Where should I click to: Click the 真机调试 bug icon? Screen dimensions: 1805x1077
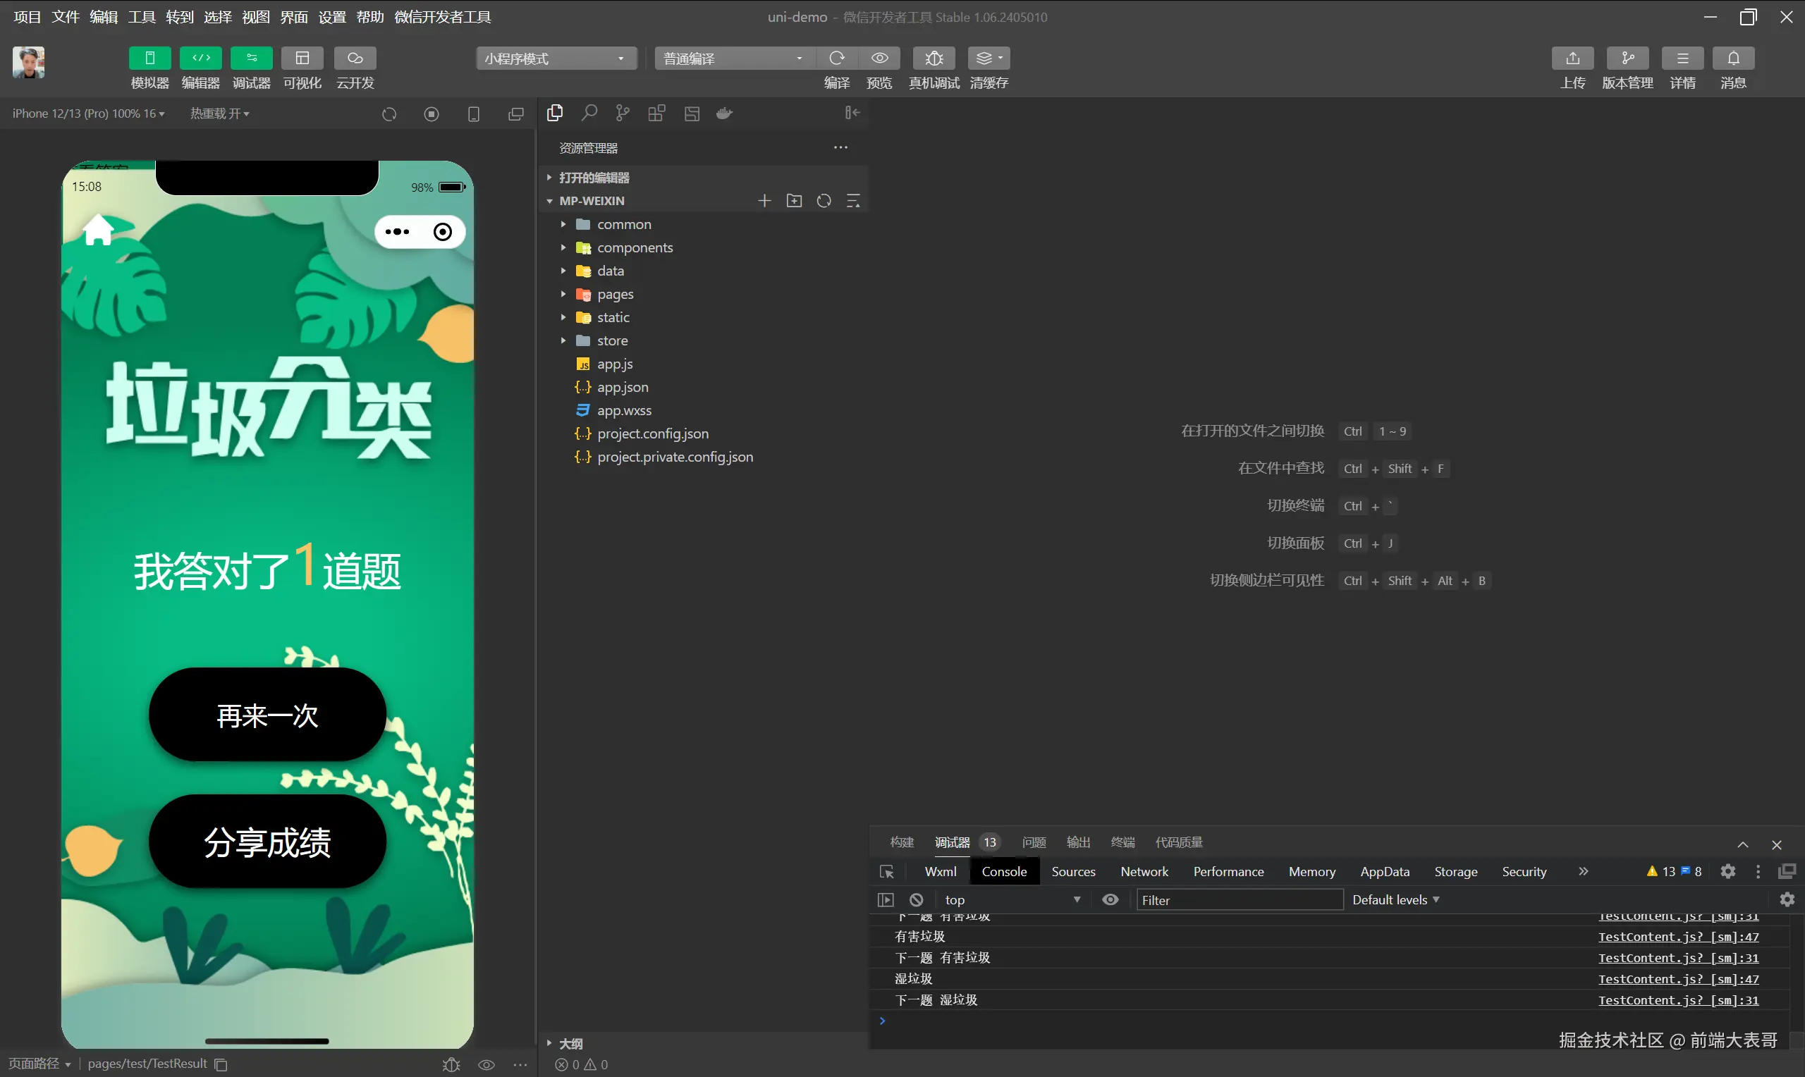[x=934, y=58]
